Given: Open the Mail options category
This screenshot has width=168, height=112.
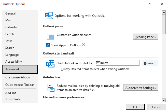Looking at the screenshot, I should point(8,20).
